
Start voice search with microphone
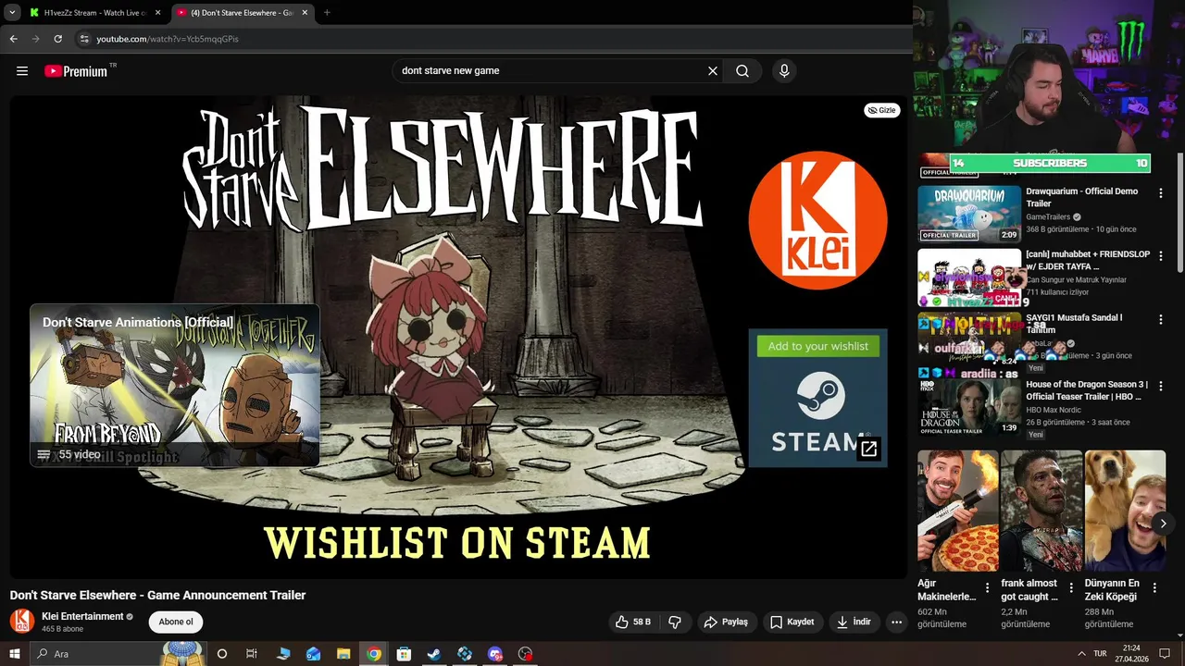pos(784,71)
